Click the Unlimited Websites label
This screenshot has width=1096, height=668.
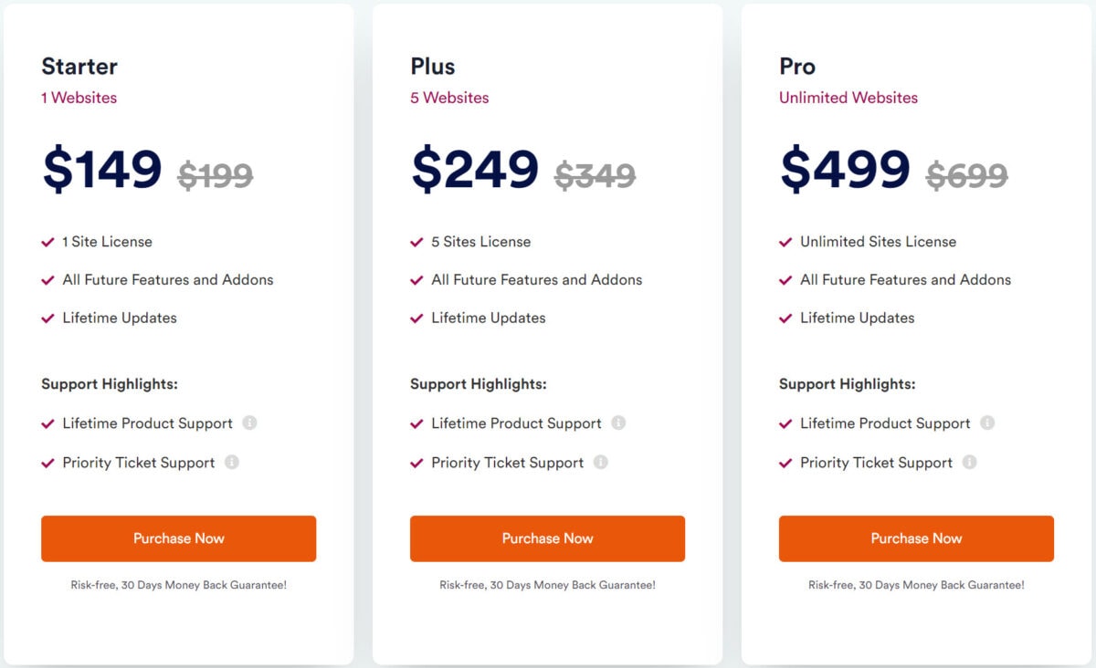(x=848, y=98)
